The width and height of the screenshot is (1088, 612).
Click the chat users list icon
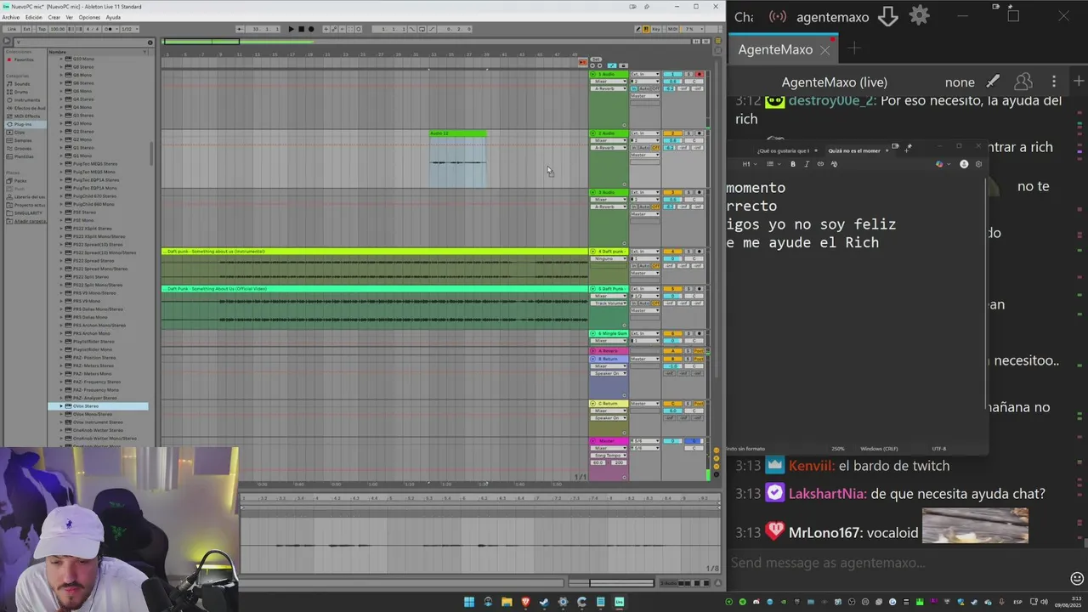pyautogui.click(x=1023, y=82)
